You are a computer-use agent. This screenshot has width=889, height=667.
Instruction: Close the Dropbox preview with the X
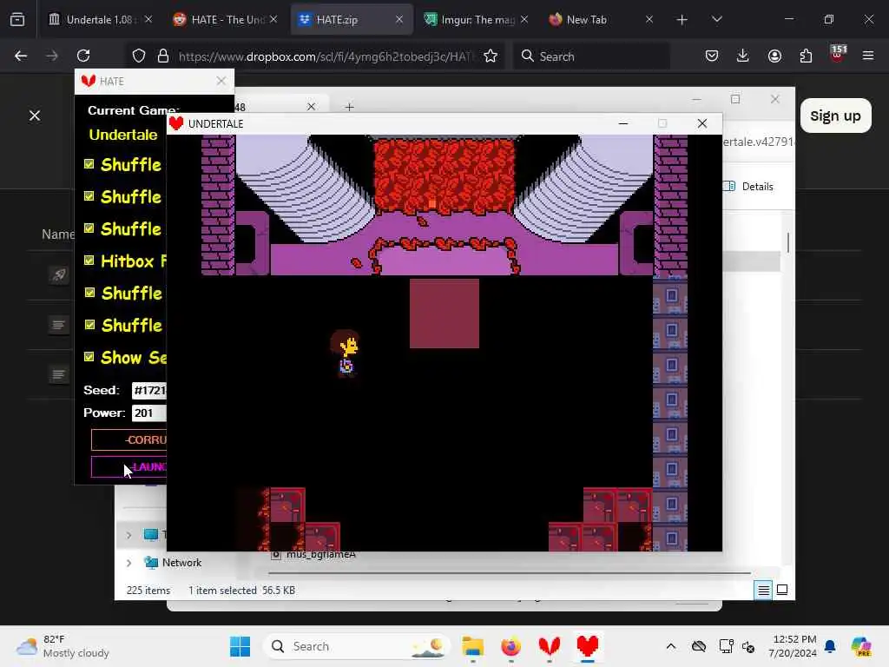pos(35,116)
